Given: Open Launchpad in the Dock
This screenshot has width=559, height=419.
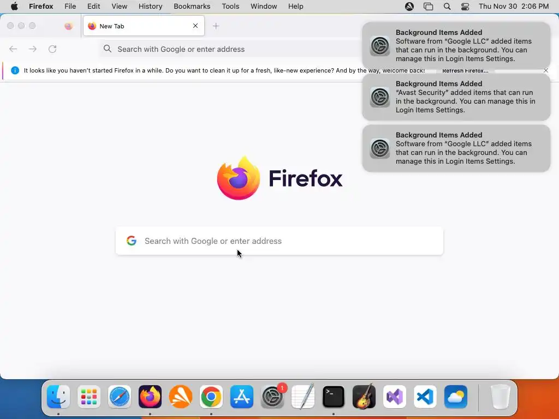Looking at the screenshot, I should [x=89, y=397].
